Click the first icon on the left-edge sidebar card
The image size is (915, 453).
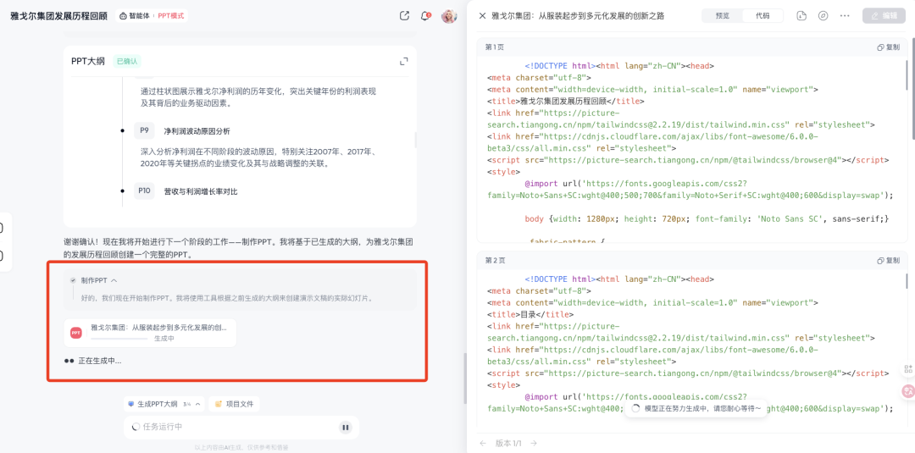pyautogui.click(x=1, y=228)
